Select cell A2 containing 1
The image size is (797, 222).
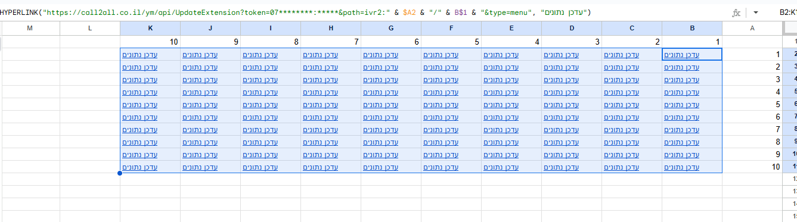click(752, 54)
